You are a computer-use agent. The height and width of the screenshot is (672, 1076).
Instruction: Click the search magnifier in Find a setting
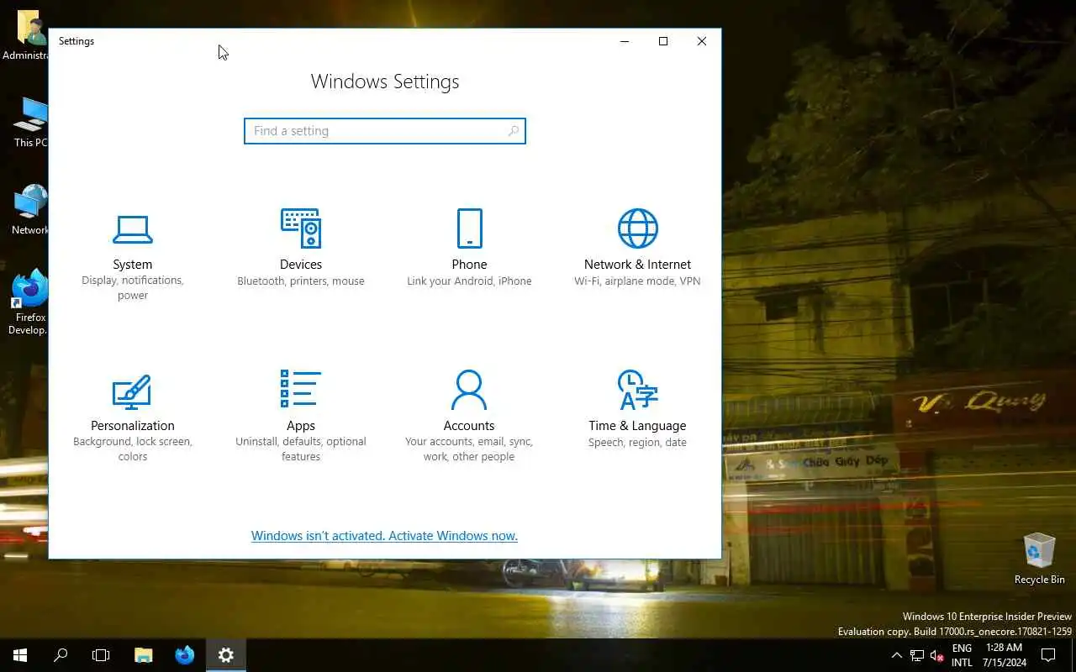(x=514, y=131)
